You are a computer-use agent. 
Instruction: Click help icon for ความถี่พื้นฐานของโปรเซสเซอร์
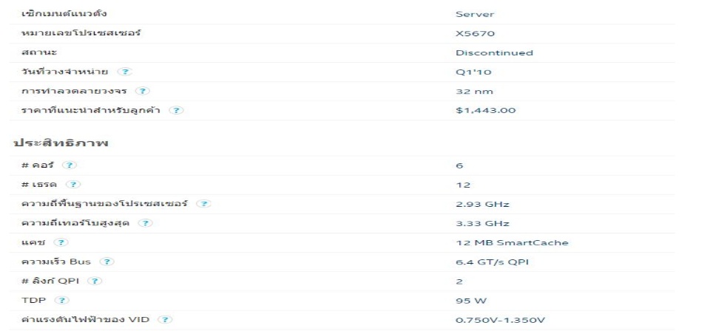click(204, 203)
